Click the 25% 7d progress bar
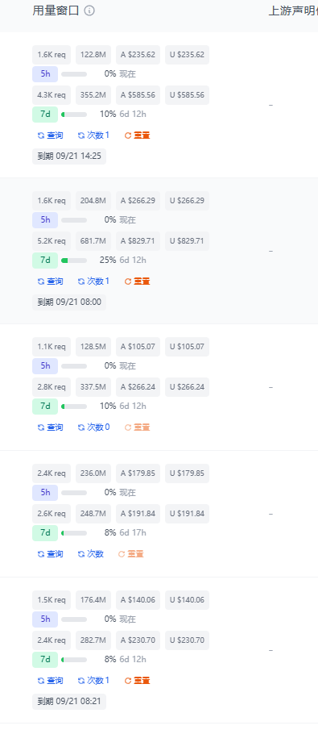Viewport: 318px width, 734px height. coord(74,261)
